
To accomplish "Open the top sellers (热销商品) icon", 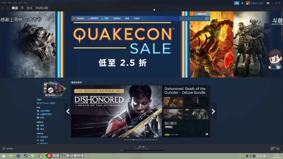I will 38,137.
